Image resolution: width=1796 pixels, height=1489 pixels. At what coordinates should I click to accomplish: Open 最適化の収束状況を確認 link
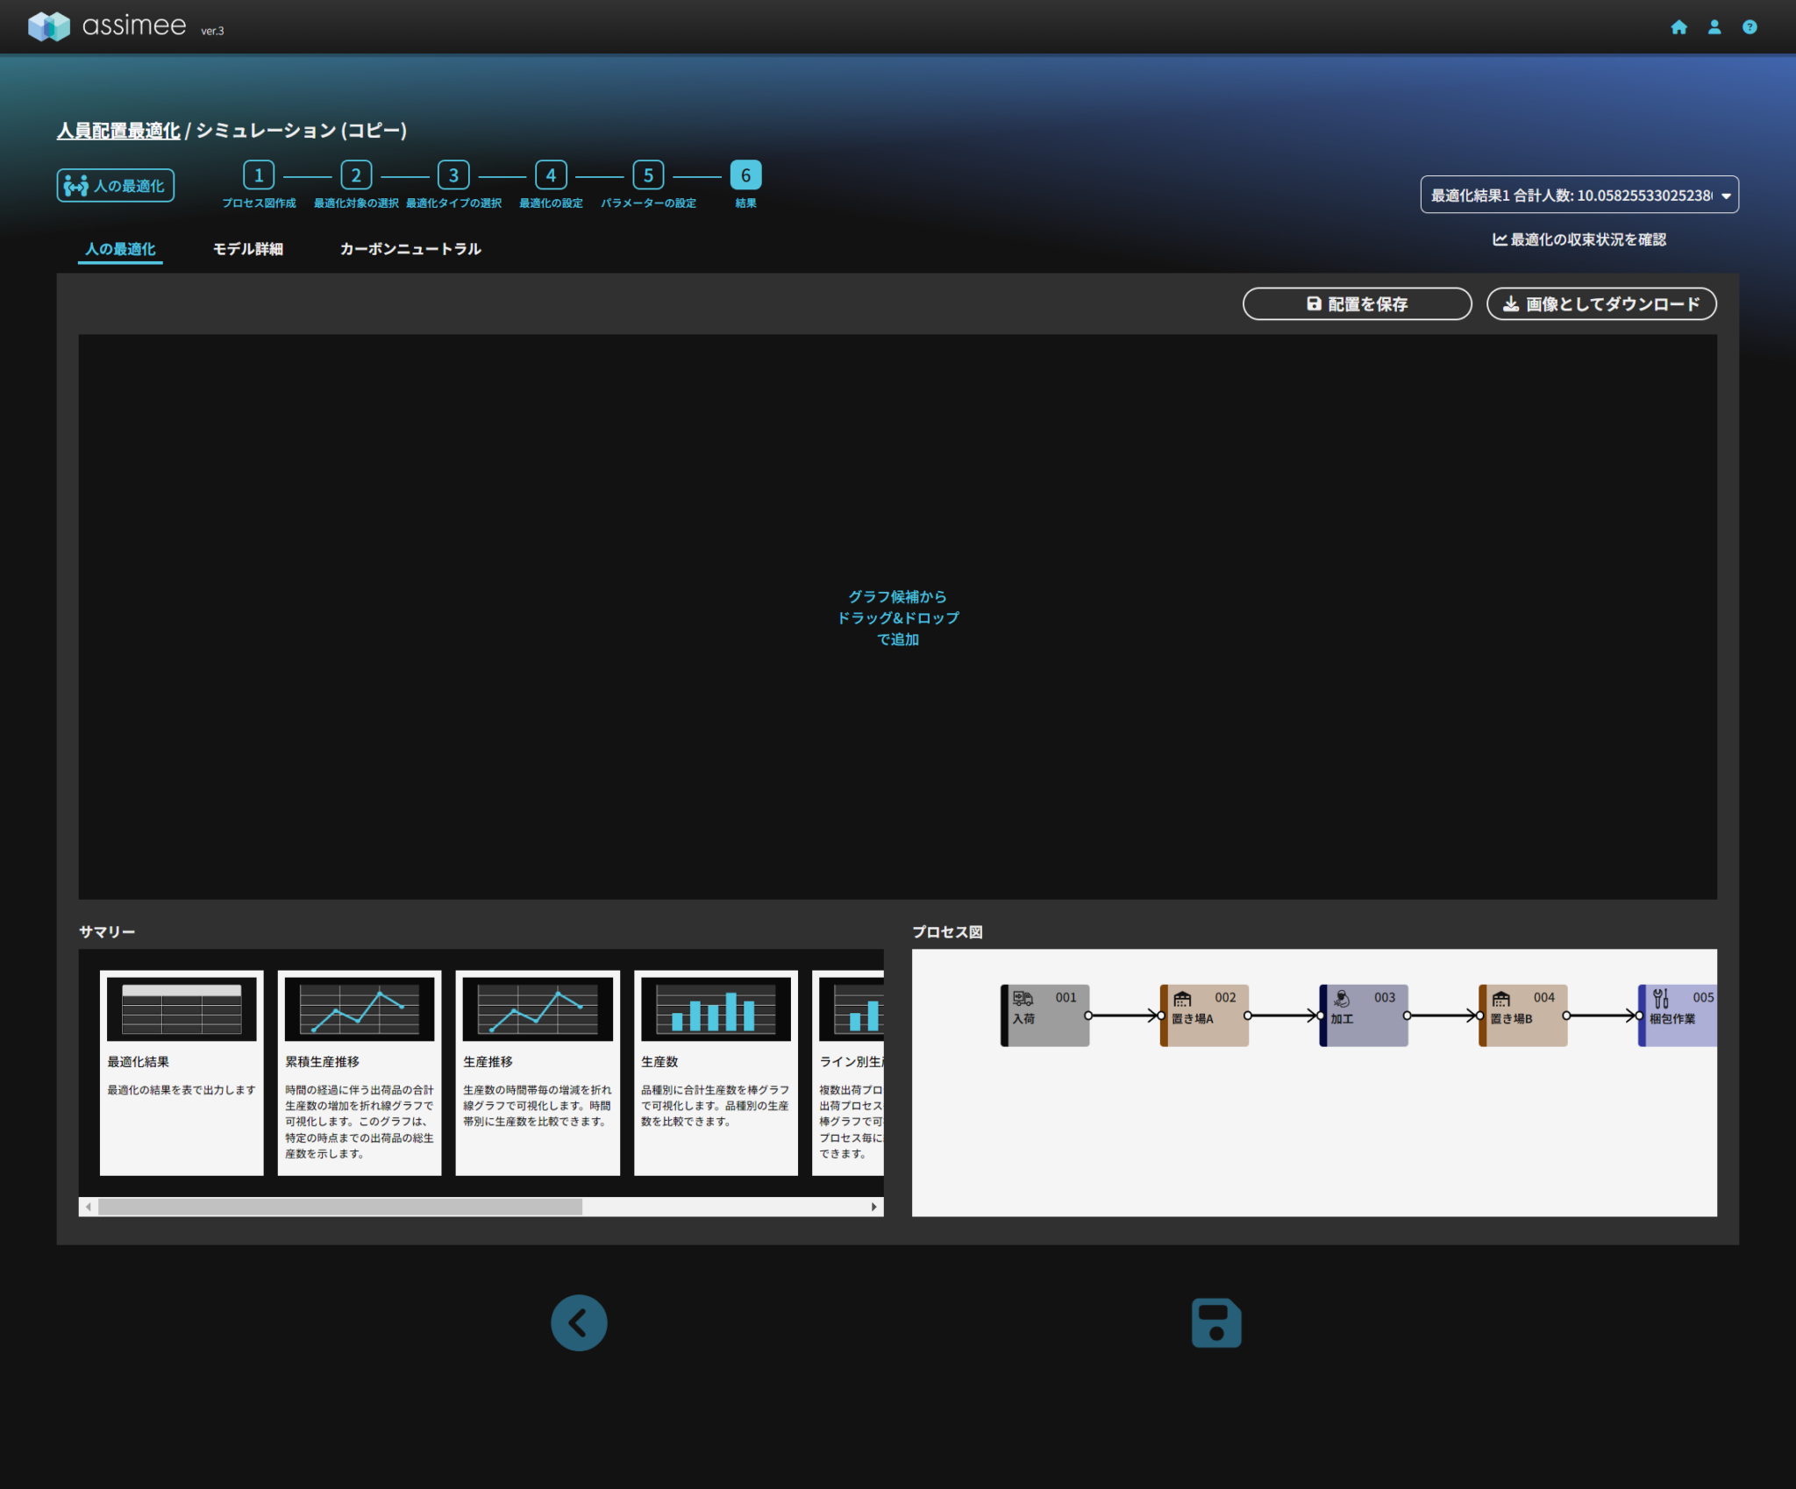pos(1579,239)
